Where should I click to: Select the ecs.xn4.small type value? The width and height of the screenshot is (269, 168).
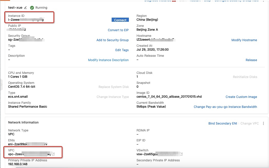click(18, 97)
